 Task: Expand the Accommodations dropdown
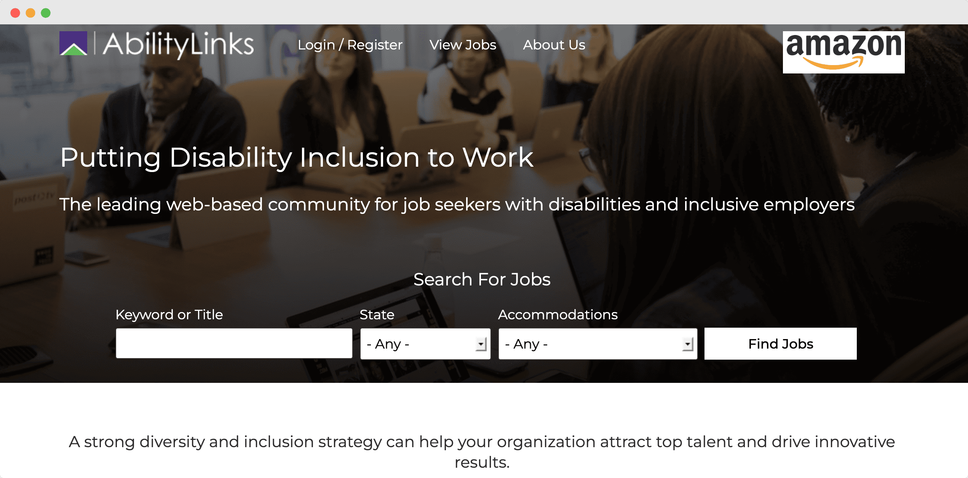(x=687, y=344)
